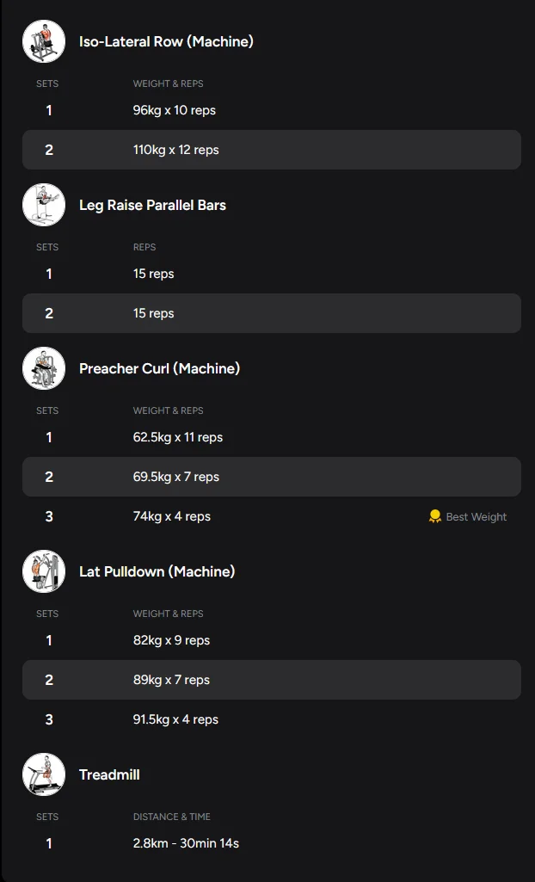Click the Leg Raise Parallel Bars icon
The height and width of the screenshot is (882, 535).
click(x=44, y=205)
